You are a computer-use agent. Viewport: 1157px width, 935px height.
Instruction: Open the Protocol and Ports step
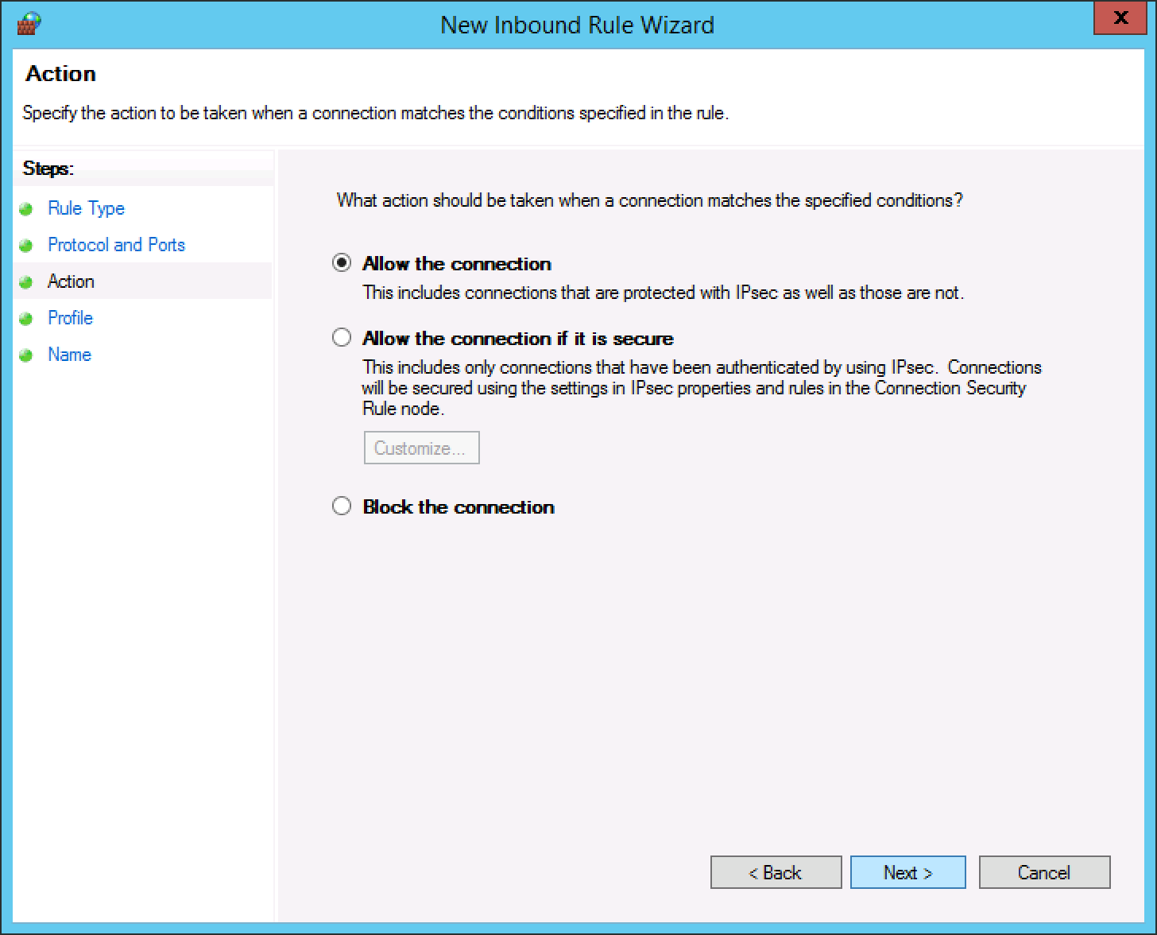pos(116,245)
